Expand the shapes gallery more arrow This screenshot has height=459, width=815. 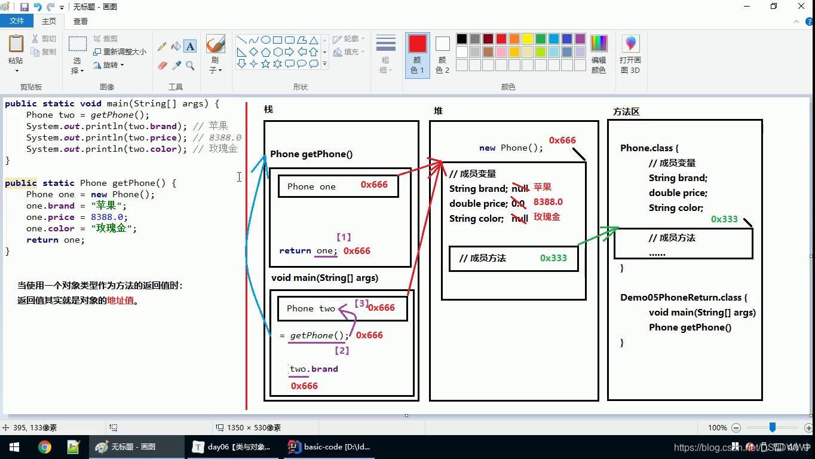pyautogui.click(x=325, y=63)
